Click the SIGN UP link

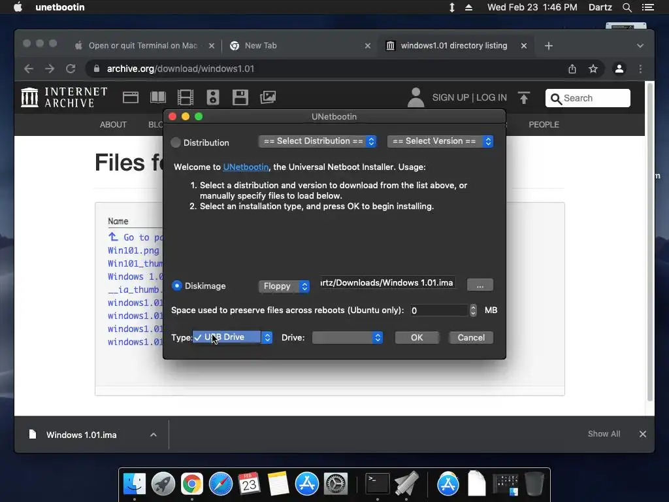(451, 97)
